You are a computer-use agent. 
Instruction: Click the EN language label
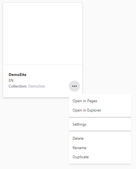tap(11, 80)
